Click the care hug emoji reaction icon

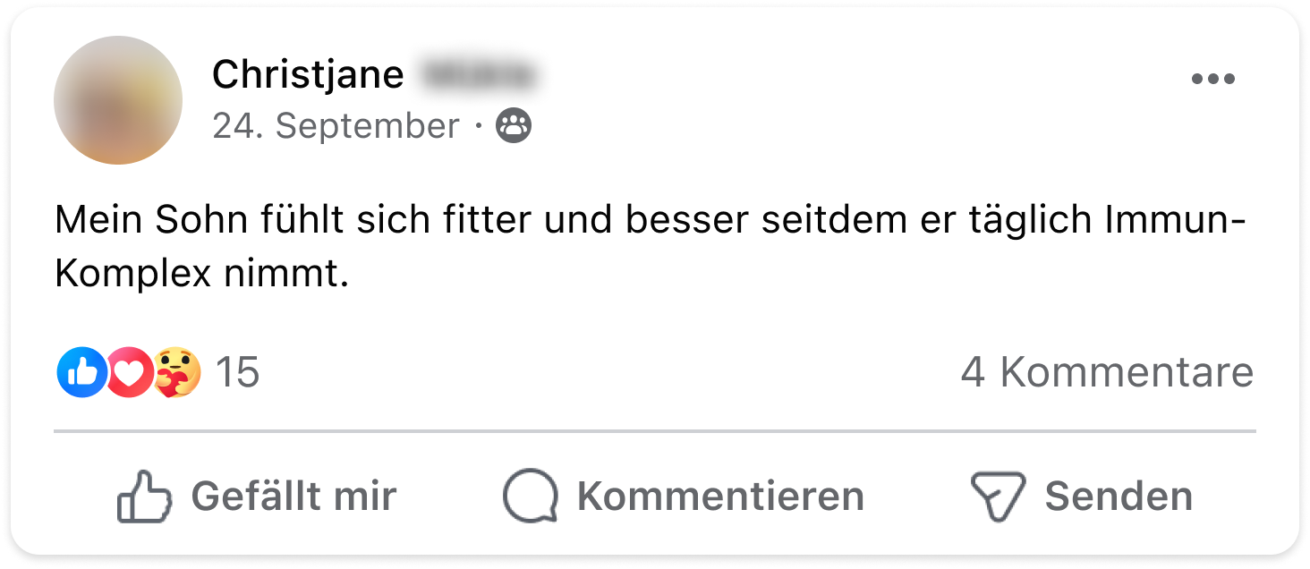click(x=176, y=372)
